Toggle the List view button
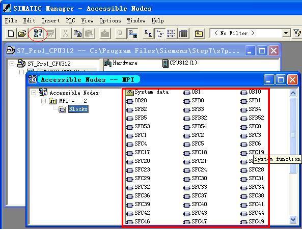Image resolution: width=302 pixels, height=230 pixels. (171, 34)
